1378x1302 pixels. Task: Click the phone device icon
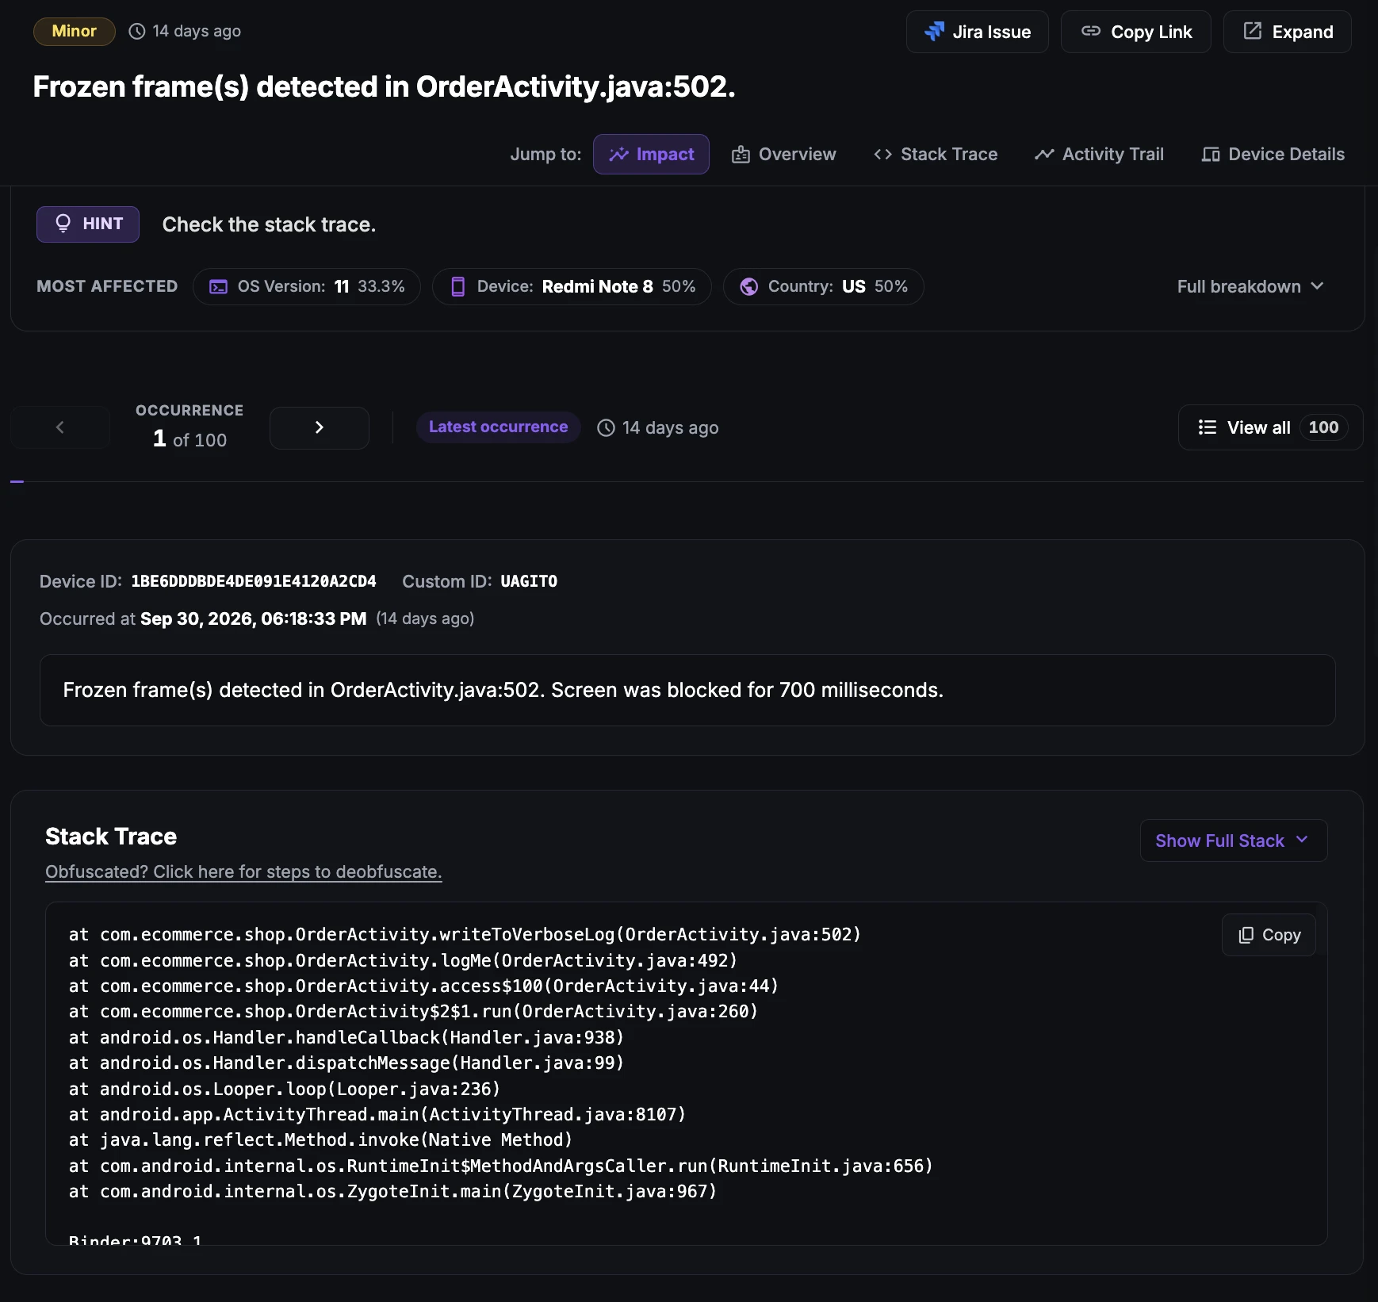click(457, 286)
